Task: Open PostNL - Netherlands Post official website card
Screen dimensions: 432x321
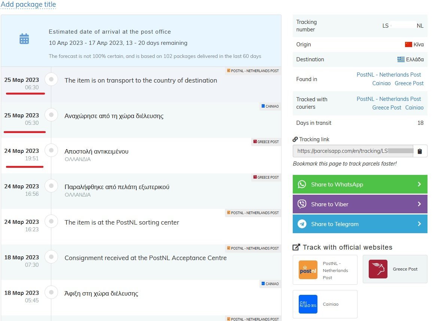Action: pyautogui.click(x=325, y=270)
